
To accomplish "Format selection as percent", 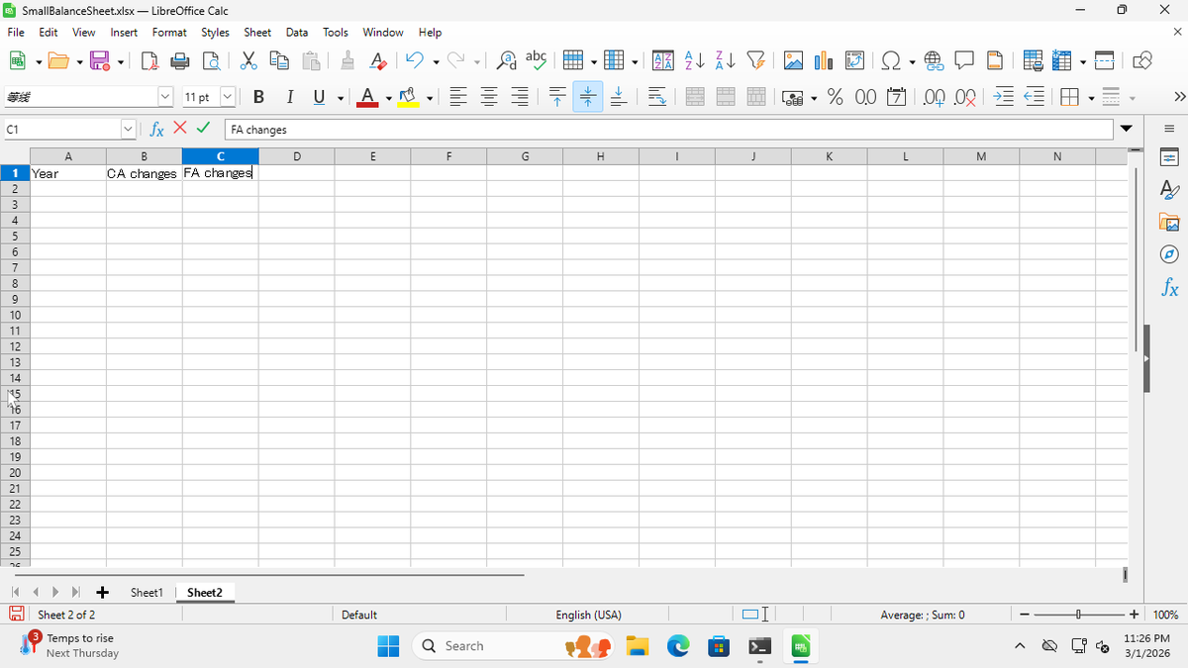I will 837,97.
